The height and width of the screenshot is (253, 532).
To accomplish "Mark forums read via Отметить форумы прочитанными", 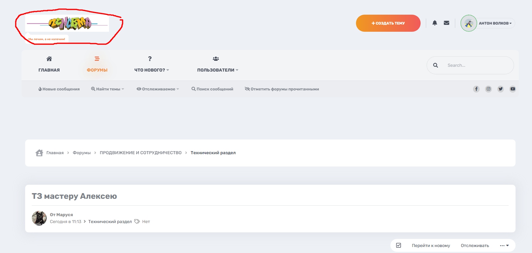I will pos(282,89).
